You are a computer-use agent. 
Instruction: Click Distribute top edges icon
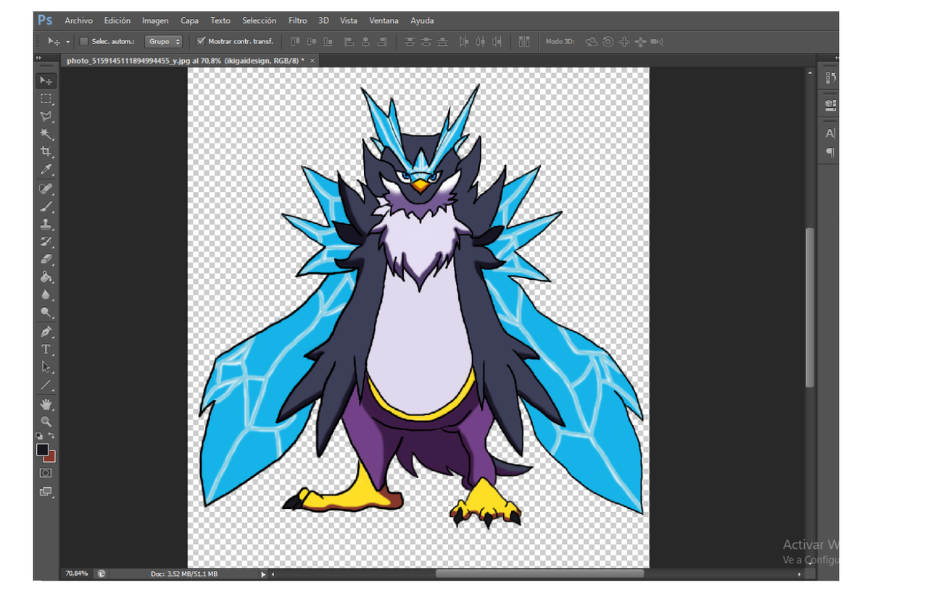click(410, 42)
